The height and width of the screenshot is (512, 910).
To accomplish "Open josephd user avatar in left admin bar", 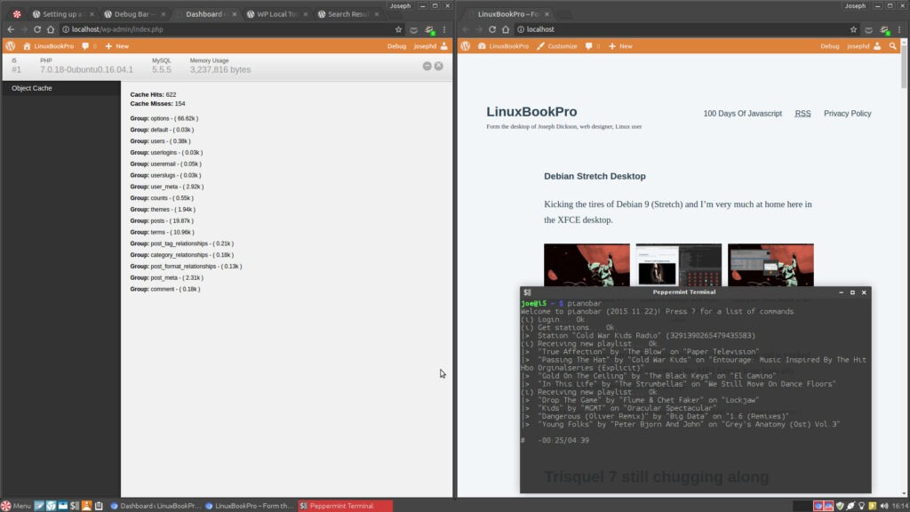I will click(x=444, y=46).
